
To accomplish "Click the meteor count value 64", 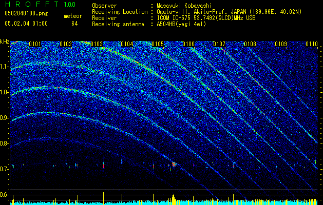I will click(74, 24).
